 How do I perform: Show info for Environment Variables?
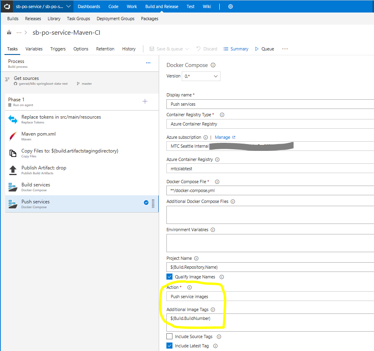pyautogui.click(x=213, y=230)
